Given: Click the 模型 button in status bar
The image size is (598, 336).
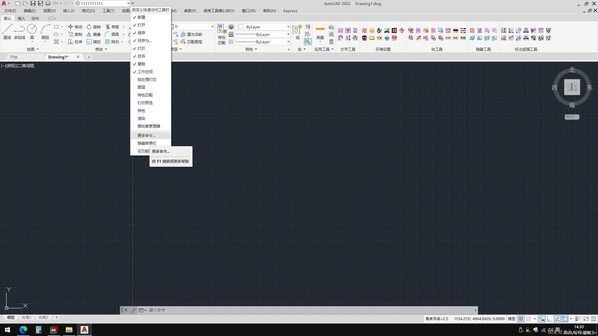Looking at the screenshot, I should click(511, 319).
